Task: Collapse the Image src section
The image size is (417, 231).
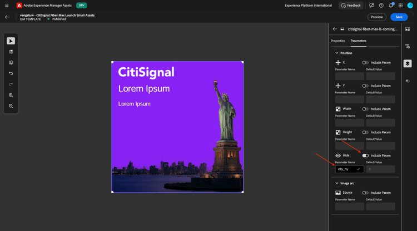Action: point(337,183)
